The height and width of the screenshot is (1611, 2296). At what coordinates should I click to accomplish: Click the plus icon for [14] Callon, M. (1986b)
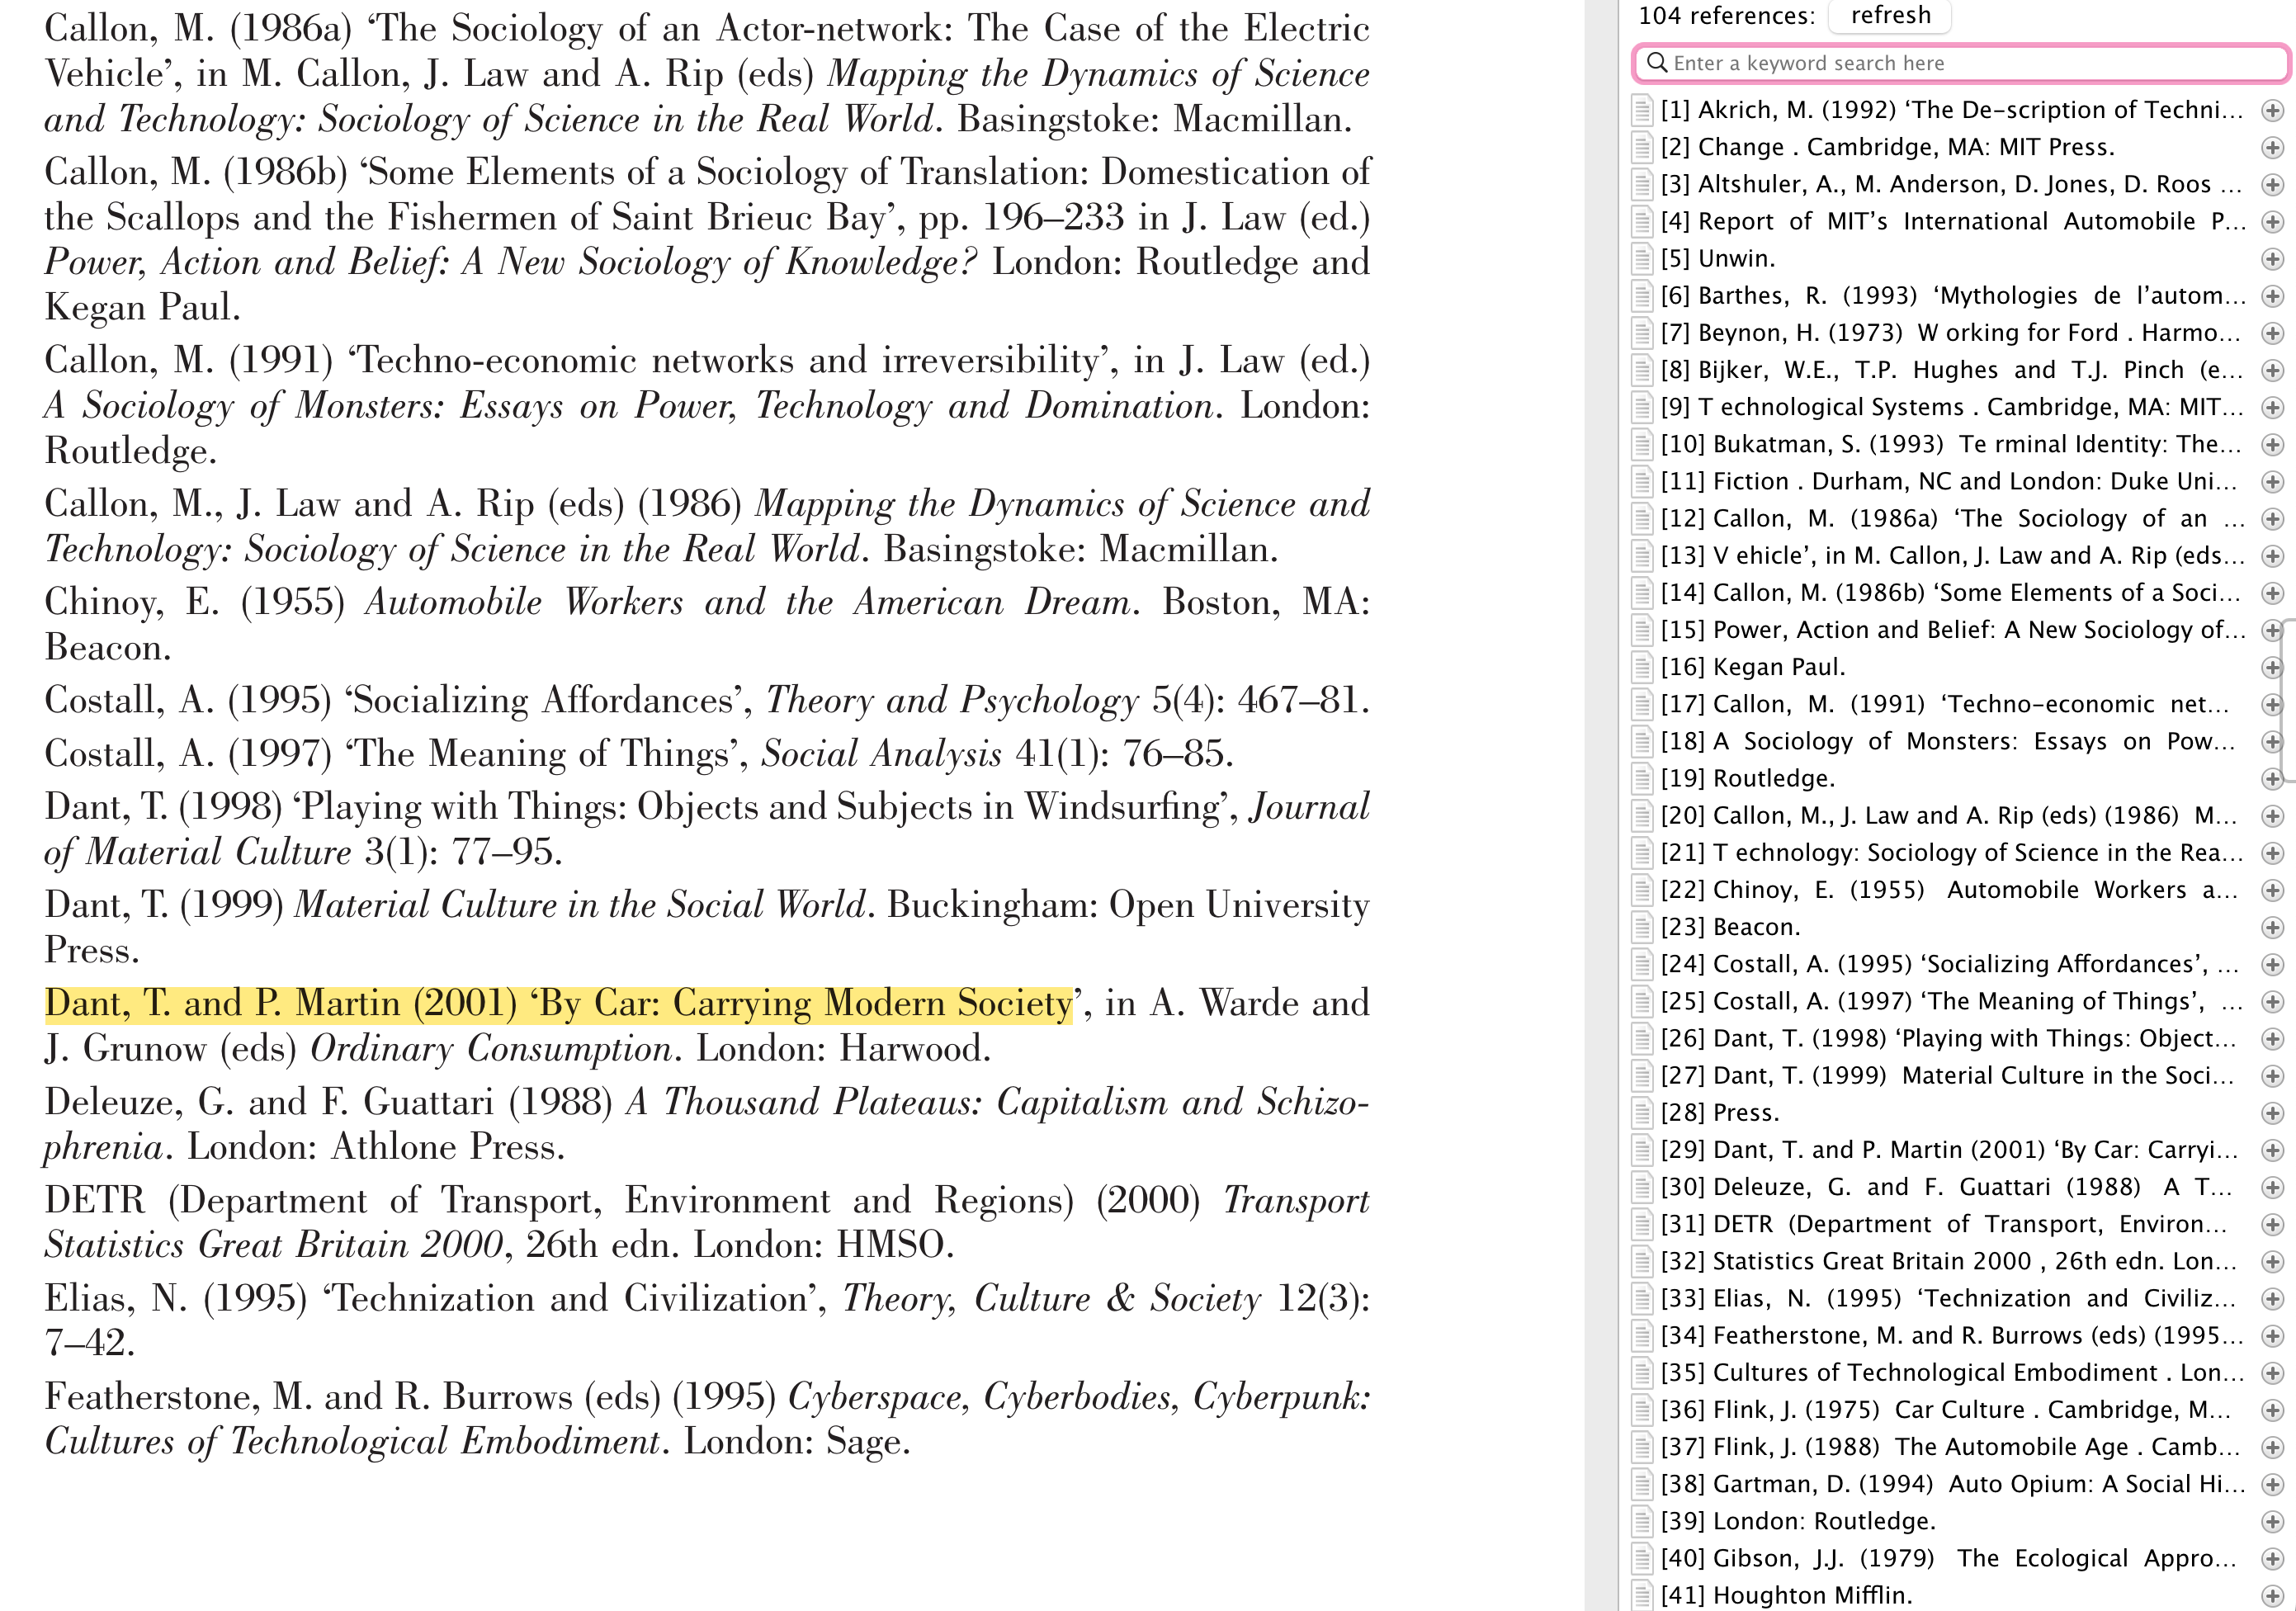[x=2272, y=593]
